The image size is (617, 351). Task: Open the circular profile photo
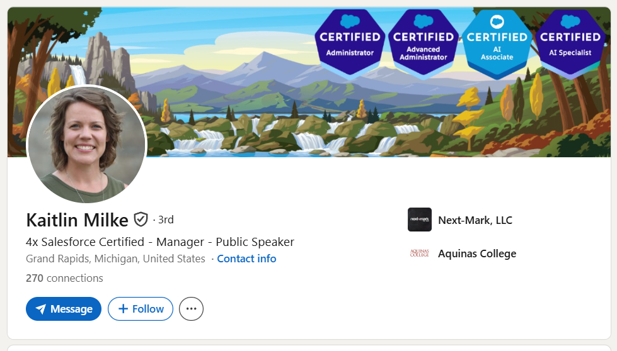point(87,144)
